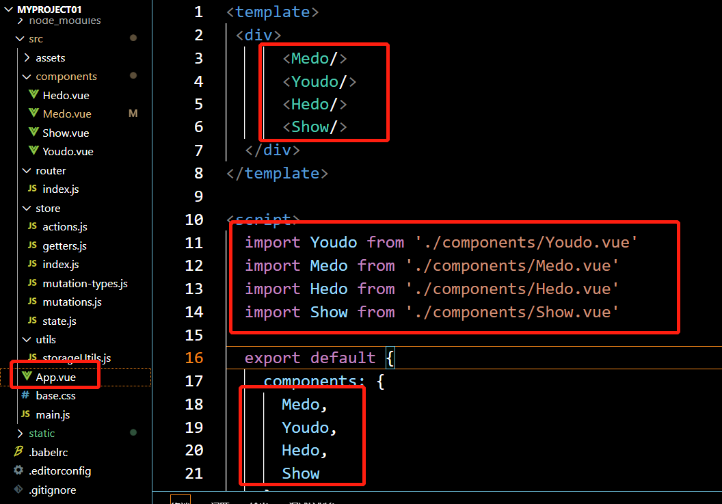Click the Vue icon beside Hedo.vue
Screen dimensions: 722x504
34,94
